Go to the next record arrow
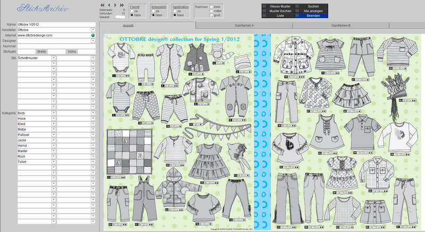The image size is (425, 232). tap(115, 5)
